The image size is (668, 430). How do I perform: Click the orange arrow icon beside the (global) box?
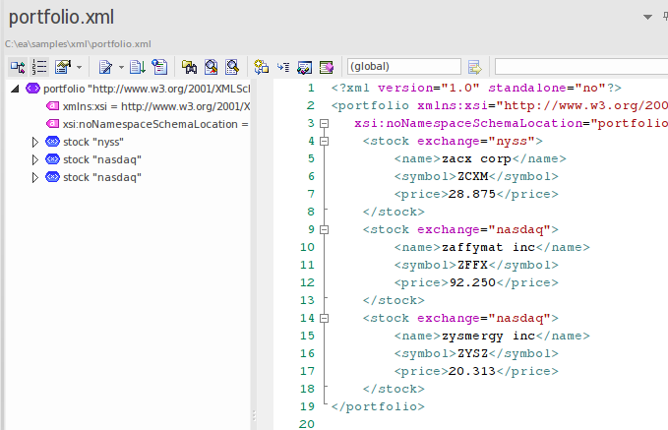pos(475,67)
